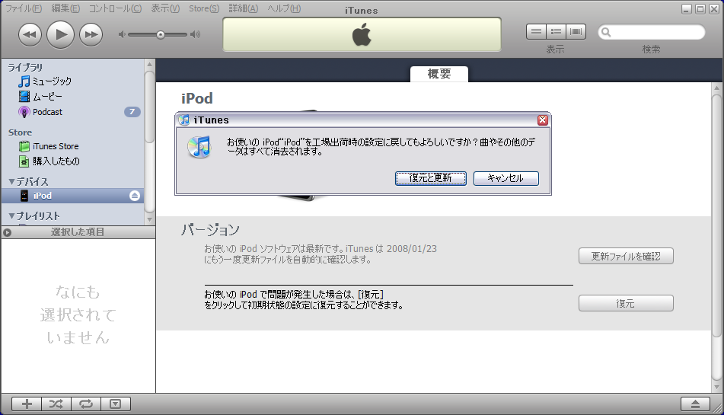Click the Previous track button
724x415 pixels.
30,34
